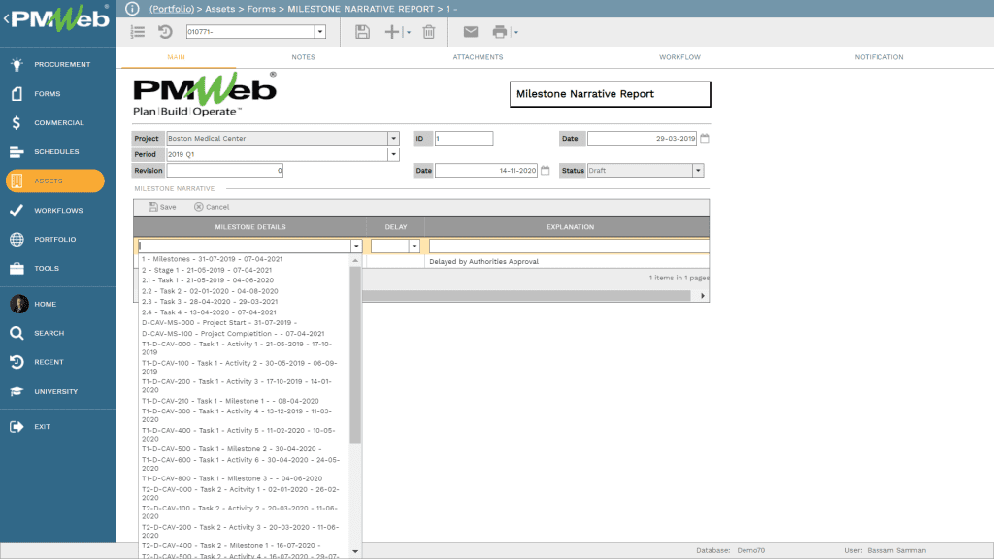Click the grid horizontal scrollbar right arrow
Screen dimensions: 994x559
(x=703, y=296)
